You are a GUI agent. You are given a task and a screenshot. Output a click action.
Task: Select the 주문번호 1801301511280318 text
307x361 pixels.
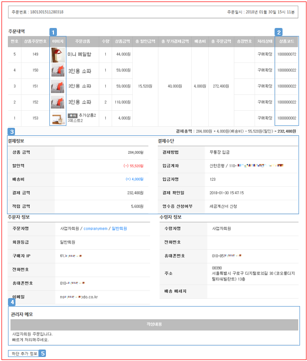[37, 12]
